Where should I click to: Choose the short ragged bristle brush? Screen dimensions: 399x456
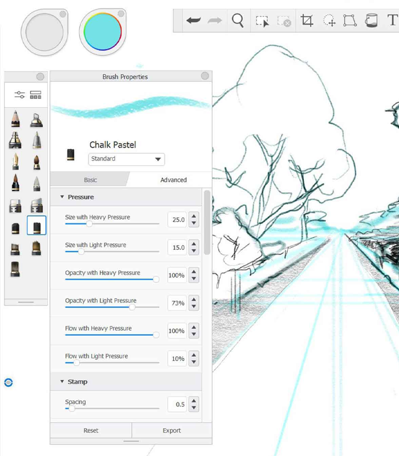pos(15,250)
